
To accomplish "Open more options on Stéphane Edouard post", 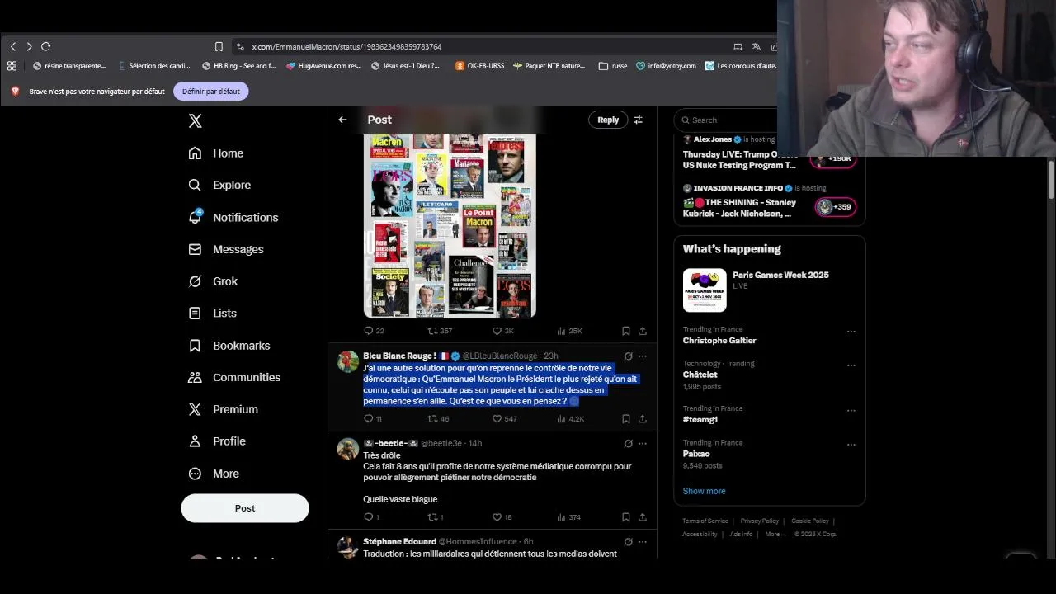I will 643,542.
